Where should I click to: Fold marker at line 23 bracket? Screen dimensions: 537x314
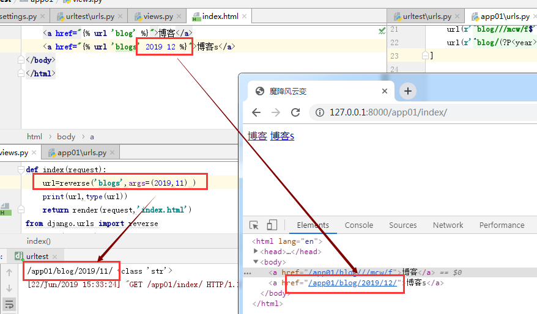(425, 56)
